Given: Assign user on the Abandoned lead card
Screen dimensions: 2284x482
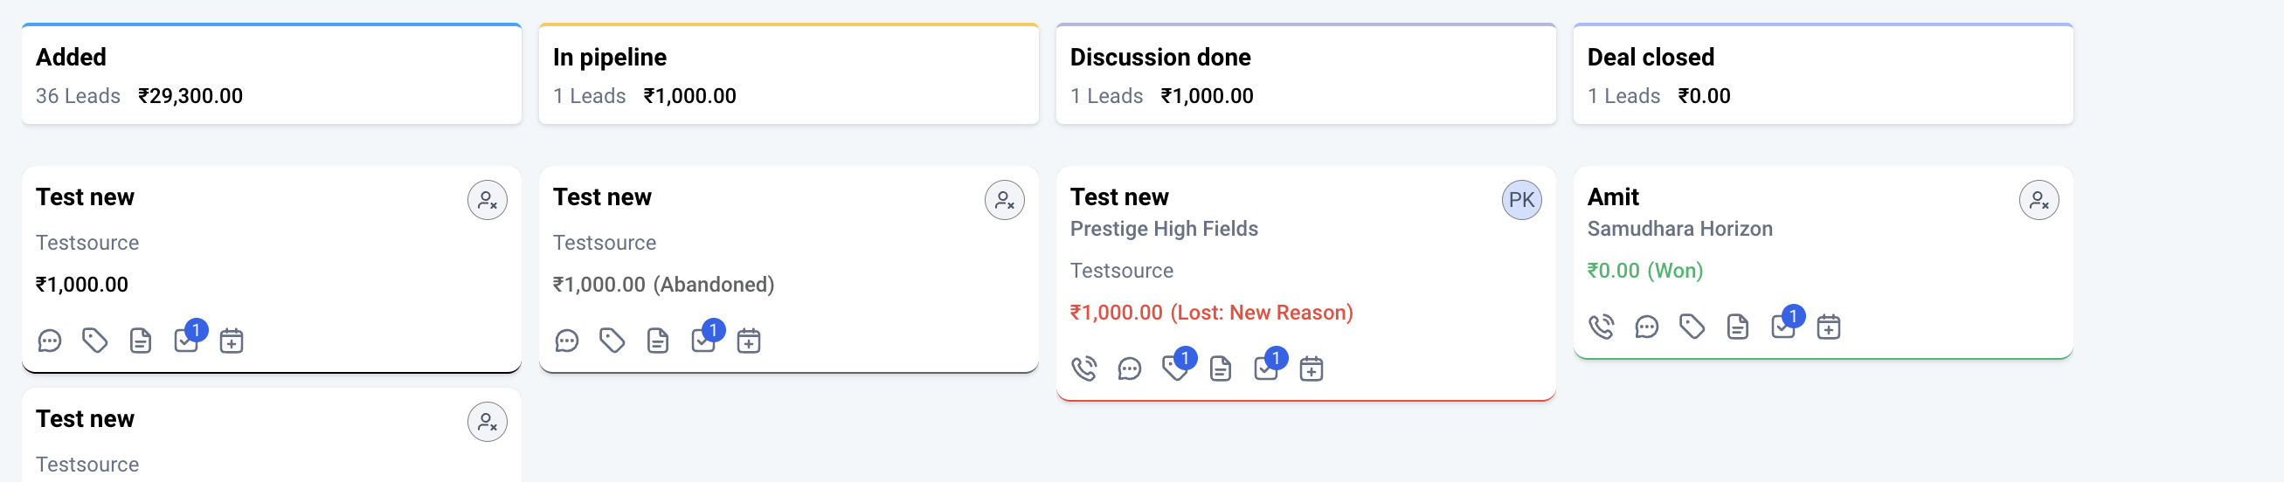Looking at the screenshot, I should click(1004, 200).
